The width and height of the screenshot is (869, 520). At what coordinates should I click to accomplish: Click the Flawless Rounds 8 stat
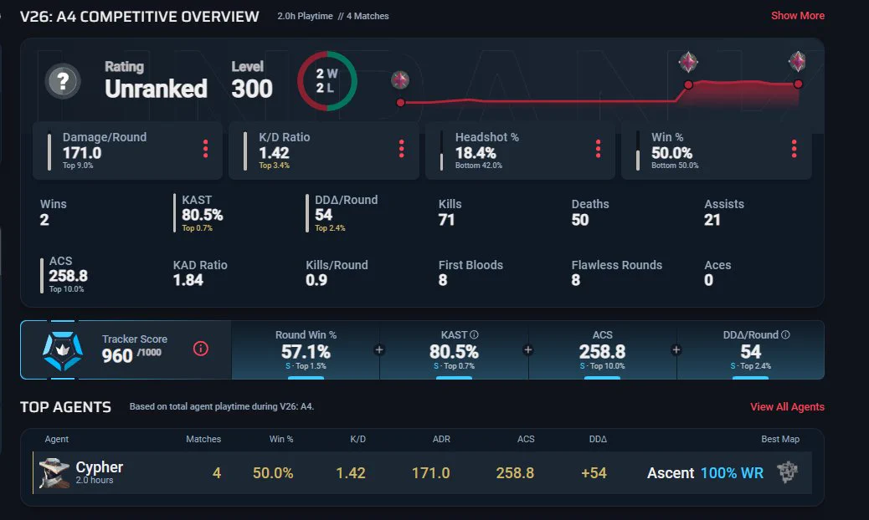pos(617,273)
